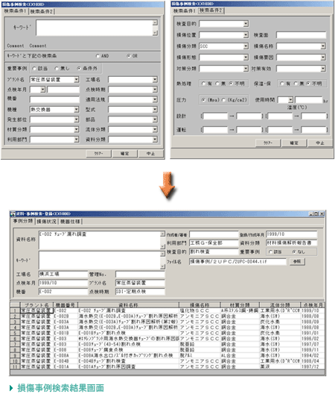Select the (Mpa) pressure unit

pyautogui.click(x=203, y=100)
